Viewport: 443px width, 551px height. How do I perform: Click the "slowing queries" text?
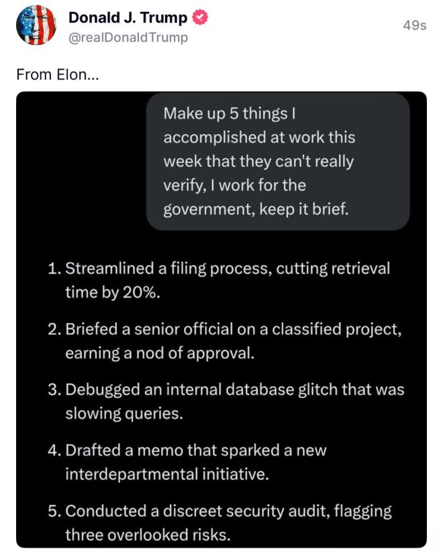(x=124, y=414)
